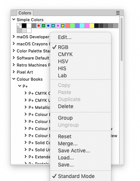This screenshot has height=181, width=140.
Task: Expand the Retro Machines palette chevron
Action: click(14, 65)
